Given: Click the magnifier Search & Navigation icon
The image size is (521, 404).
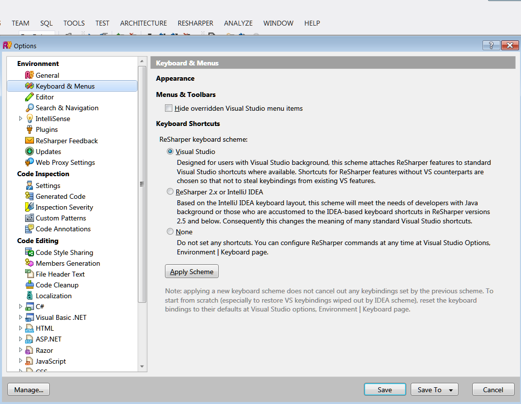Looking at the screenshot, I should pos(30,108).
